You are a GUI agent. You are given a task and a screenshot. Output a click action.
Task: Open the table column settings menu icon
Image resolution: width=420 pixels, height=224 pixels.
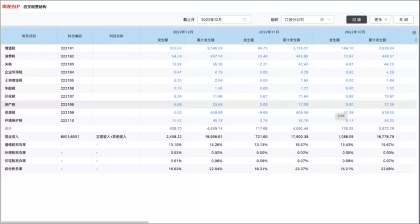tap(414, 32)
